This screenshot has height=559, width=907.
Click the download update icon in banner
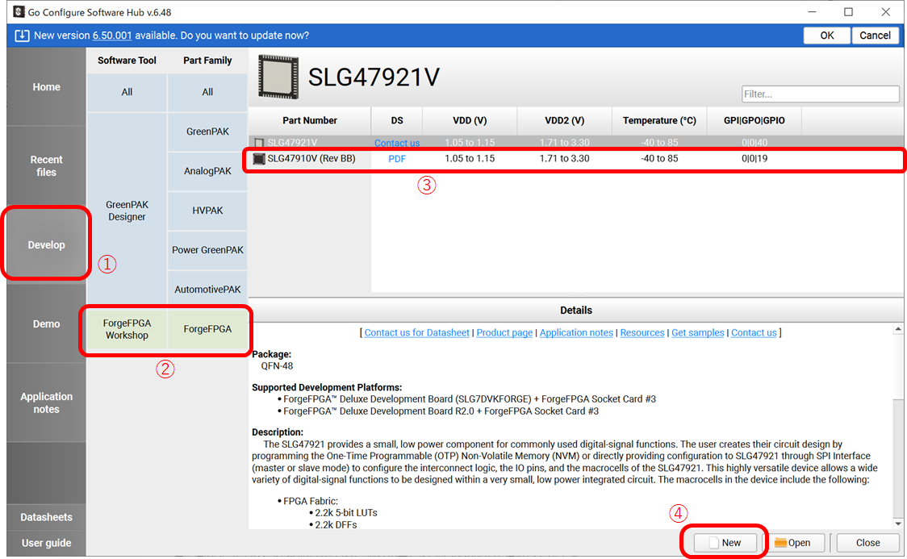pyautogui.click(x=22, y=35)
